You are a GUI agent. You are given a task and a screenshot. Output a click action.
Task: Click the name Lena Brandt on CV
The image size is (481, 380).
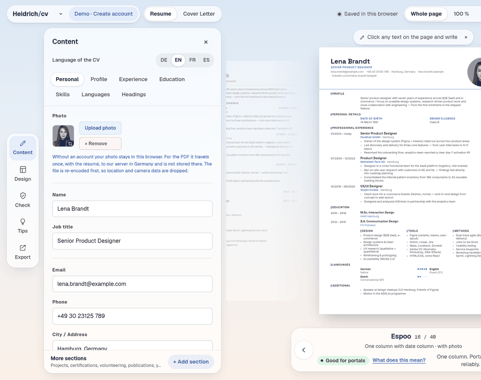pos(350,61)
